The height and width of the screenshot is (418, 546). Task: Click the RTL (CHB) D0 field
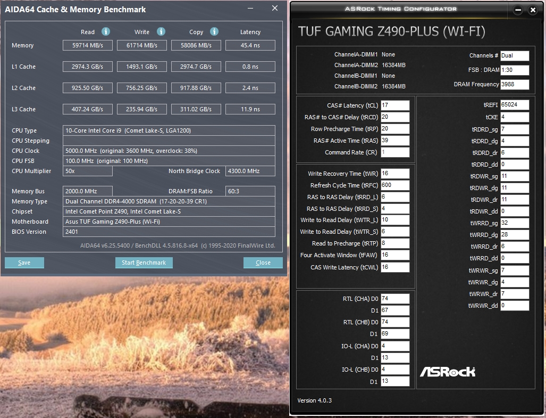(x=395, y=322)
